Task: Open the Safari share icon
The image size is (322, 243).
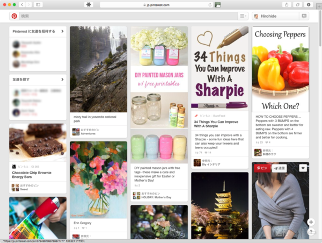Action: [x=287, y=4]
